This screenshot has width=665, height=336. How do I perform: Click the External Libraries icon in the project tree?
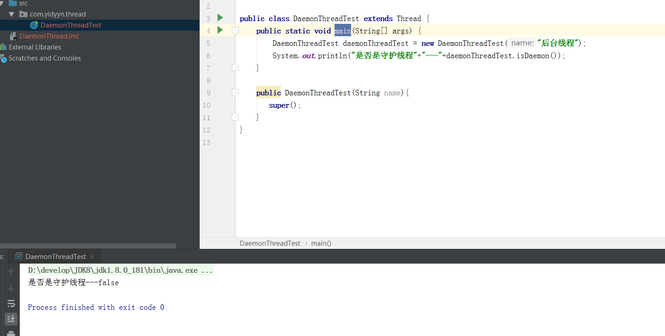pyautogui.click(x=3, y=47)
